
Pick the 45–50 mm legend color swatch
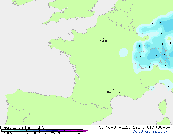pyautogui.click(x=80, y=130)
